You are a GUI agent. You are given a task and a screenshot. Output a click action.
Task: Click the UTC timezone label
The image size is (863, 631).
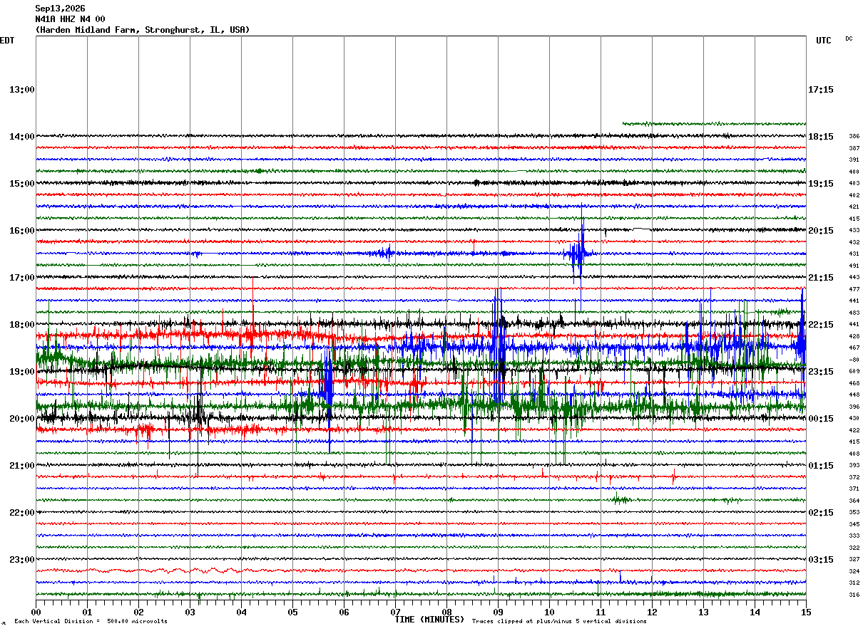click(x=824, y=41)
